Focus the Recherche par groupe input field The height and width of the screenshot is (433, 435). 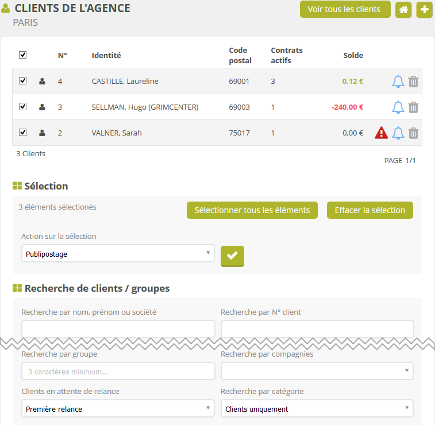118,372
